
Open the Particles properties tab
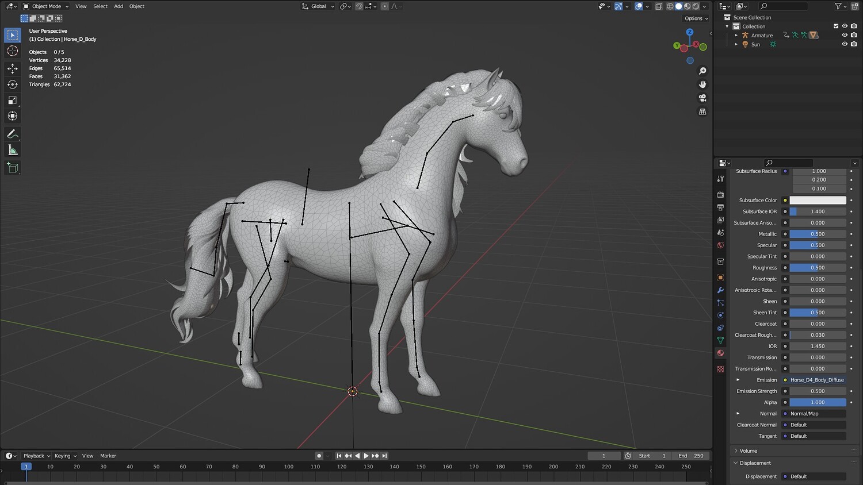coord(720,303)
